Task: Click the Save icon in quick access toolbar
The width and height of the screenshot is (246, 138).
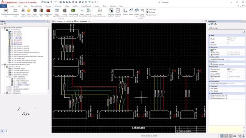Action: pos(45,2)
